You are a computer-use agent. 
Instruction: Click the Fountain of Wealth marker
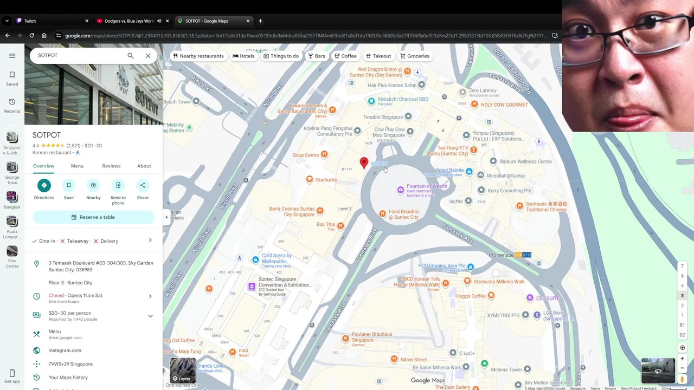(401, 190)
